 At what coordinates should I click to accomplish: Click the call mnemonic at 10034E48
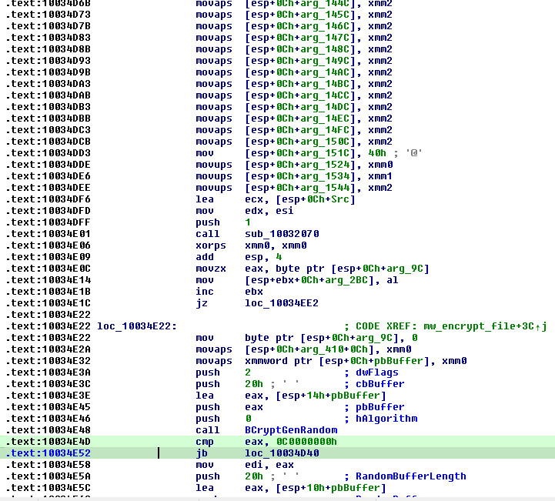[x=208, y=430]
